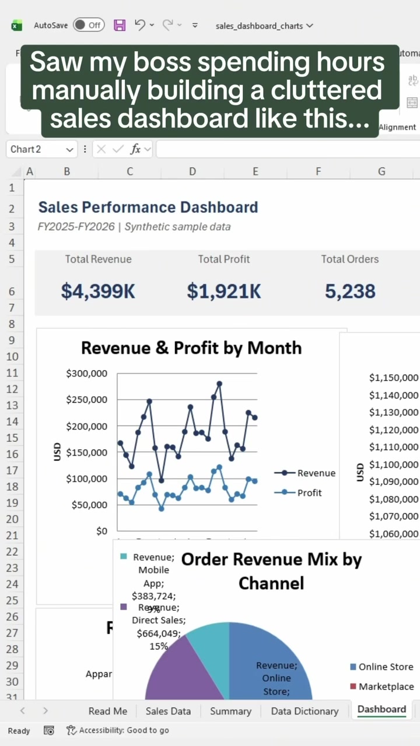Screen dimensions: 420x746
Task: Open the Undo history dropdown arrow
Action: 152,25
